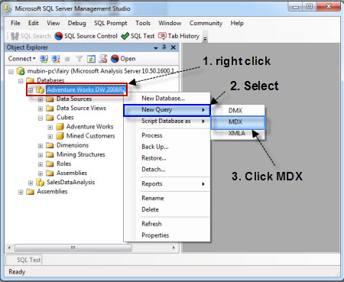This screenshot has height=282, width=344.
Task: Expand the Mined Customers cube
Action: [50, 137]
